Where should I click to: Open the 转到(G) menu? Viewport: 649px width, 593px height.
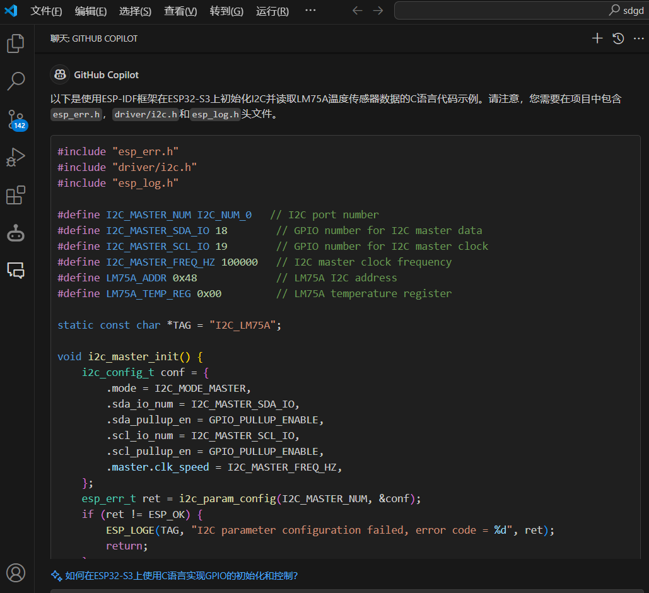click(x=226, y=11)
